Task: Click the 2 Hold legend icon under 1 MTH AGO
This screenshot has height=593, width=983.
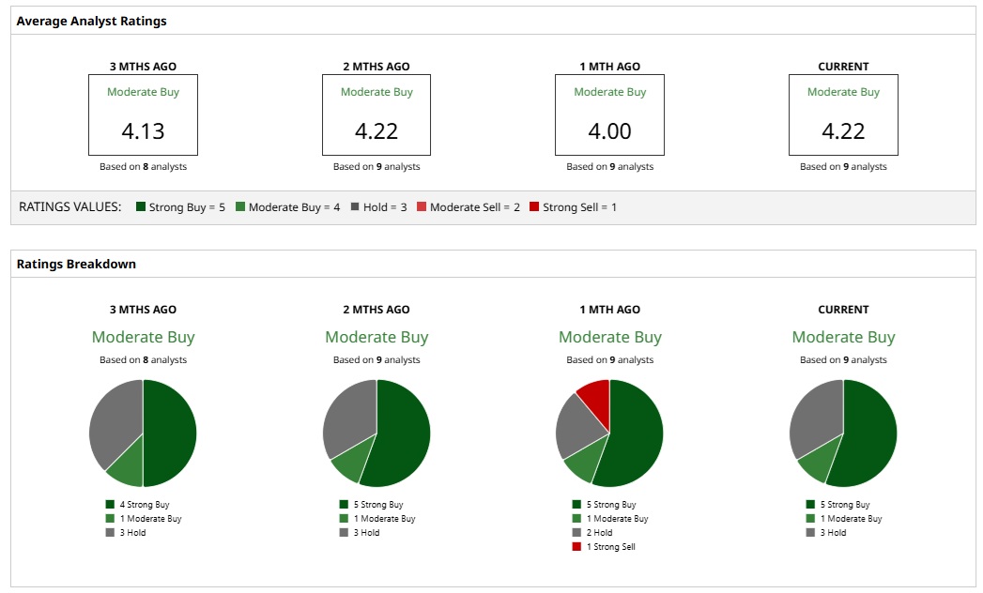Action: pos(576,532)
